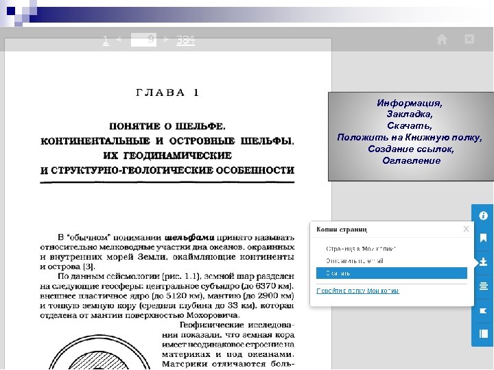Click the 'Копии страниц' popup title
The width and height of the screenshot is (494, 370).
342,230
